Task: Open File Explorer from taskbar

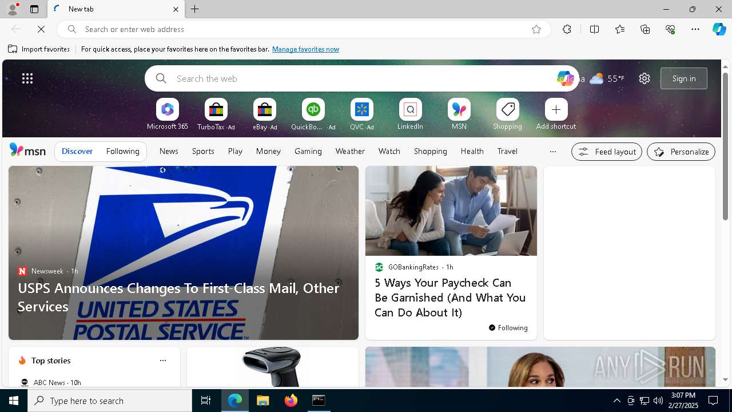Action: tap(262, 401)
